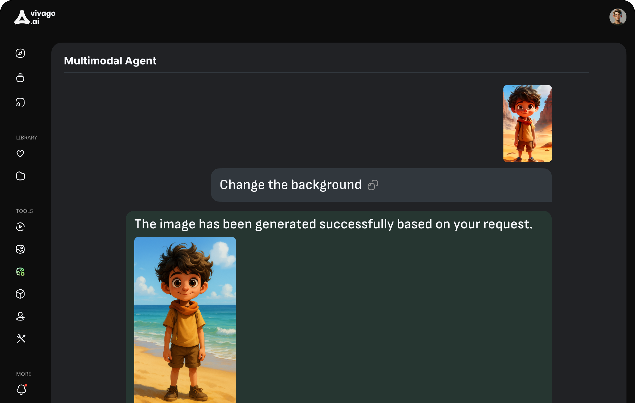Select the video generation tool icon

click(x=20, y=227)
